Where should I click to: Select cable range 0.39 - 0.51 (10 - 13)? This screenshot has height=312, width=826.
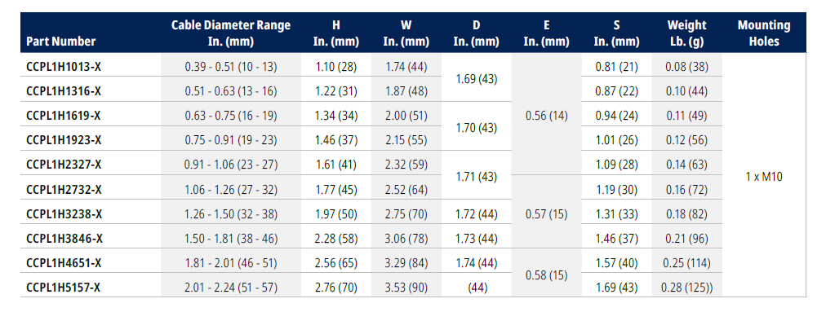[x=231, y=67]
